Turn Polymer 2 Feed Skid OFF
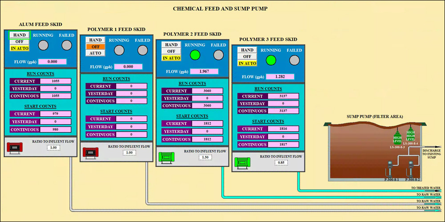This screenshot has width=445, height=222. [172, 52]
